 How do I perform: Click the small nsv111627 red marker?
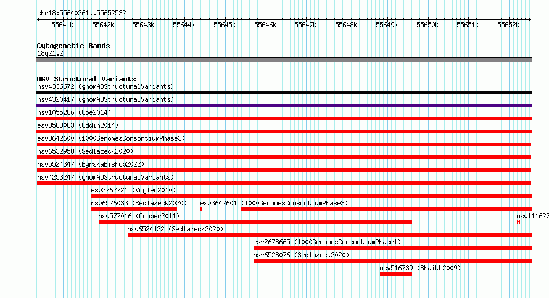tap(519, 222)
